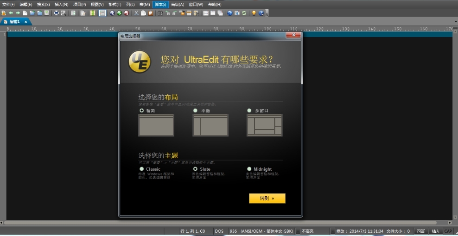The height and width of the screenshot is (236, 458).
Task: Open the 不高亮 highlighting dropdown in status bar
Action: 298,231
